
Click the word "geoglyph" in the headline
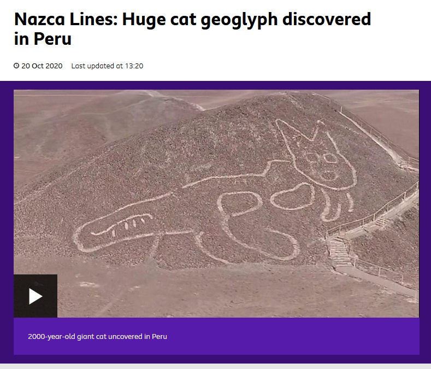click(239, 20)
